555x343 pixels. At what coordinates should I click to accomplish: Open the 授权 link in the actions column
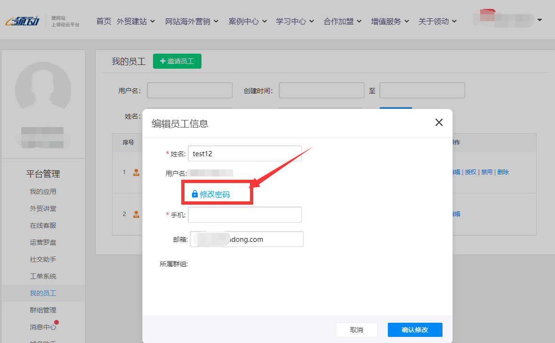tap(470, 172)
